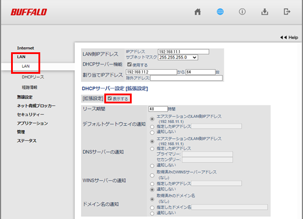The height and width of the screenshot is (219, 303).
Task: Click the IPアドレス field 192.168.11.1
Action: [x=184, y=52]
